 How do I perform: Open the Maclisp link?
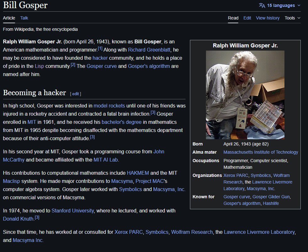pyautogui.click(x=11, y=181)
